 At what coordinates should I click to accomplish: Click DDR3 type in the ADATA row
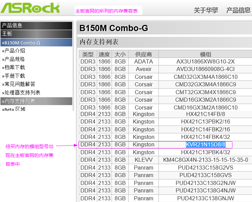(88, 61)
